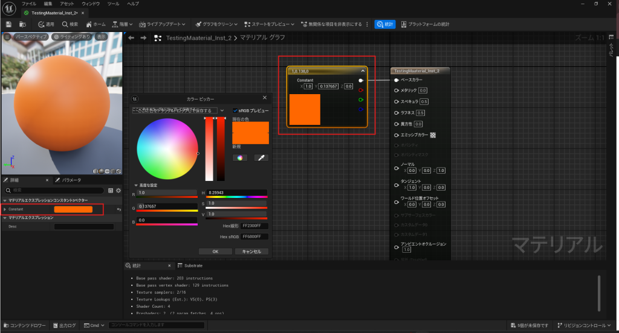Viewport: 619px width, 333px height.
Task: Click the save material icon in toolbar
Action: tap(8, 24)
